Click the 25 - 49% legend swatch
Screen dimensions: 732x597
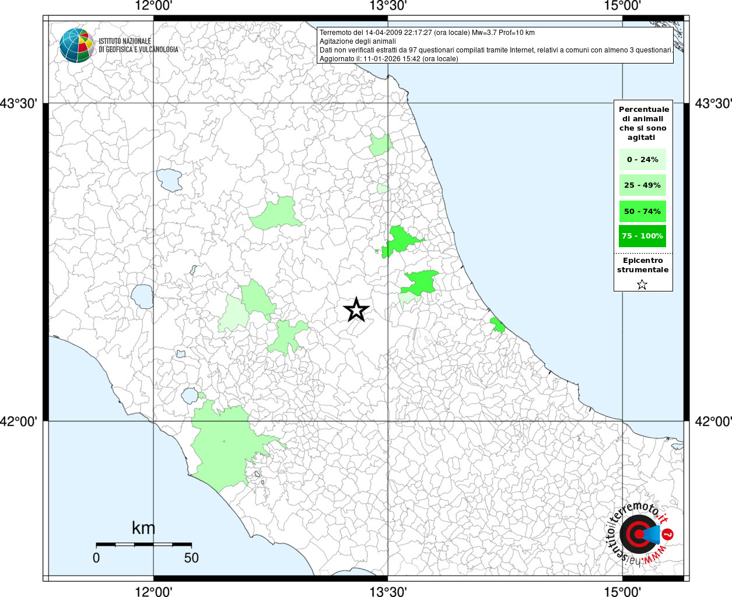(x=642, y=185)
